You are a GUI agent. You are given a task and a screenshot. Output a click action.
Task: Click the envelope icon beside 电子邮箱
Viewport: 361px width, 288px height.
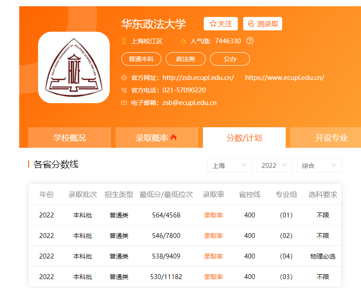tap(124, 103)
